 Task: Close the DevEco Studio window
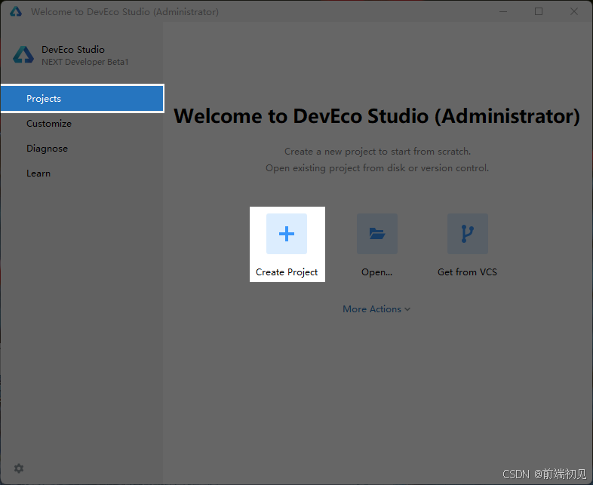574,12
